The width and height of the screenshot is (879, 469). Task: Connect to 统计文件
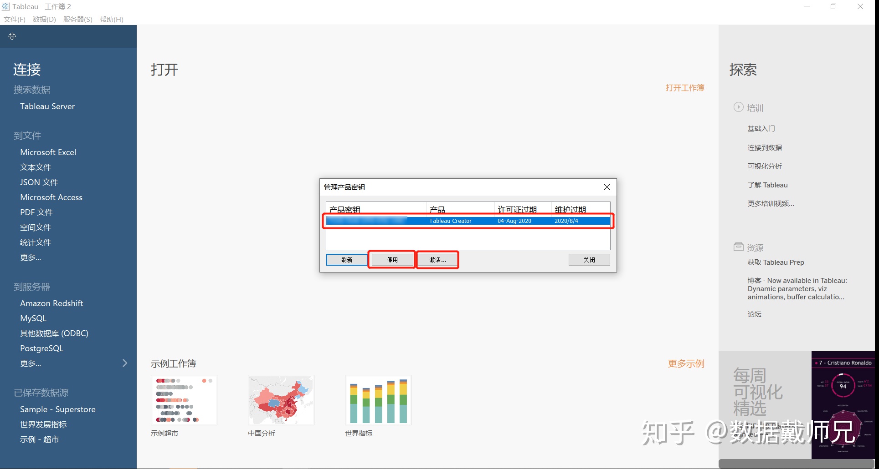pos(36,242)
